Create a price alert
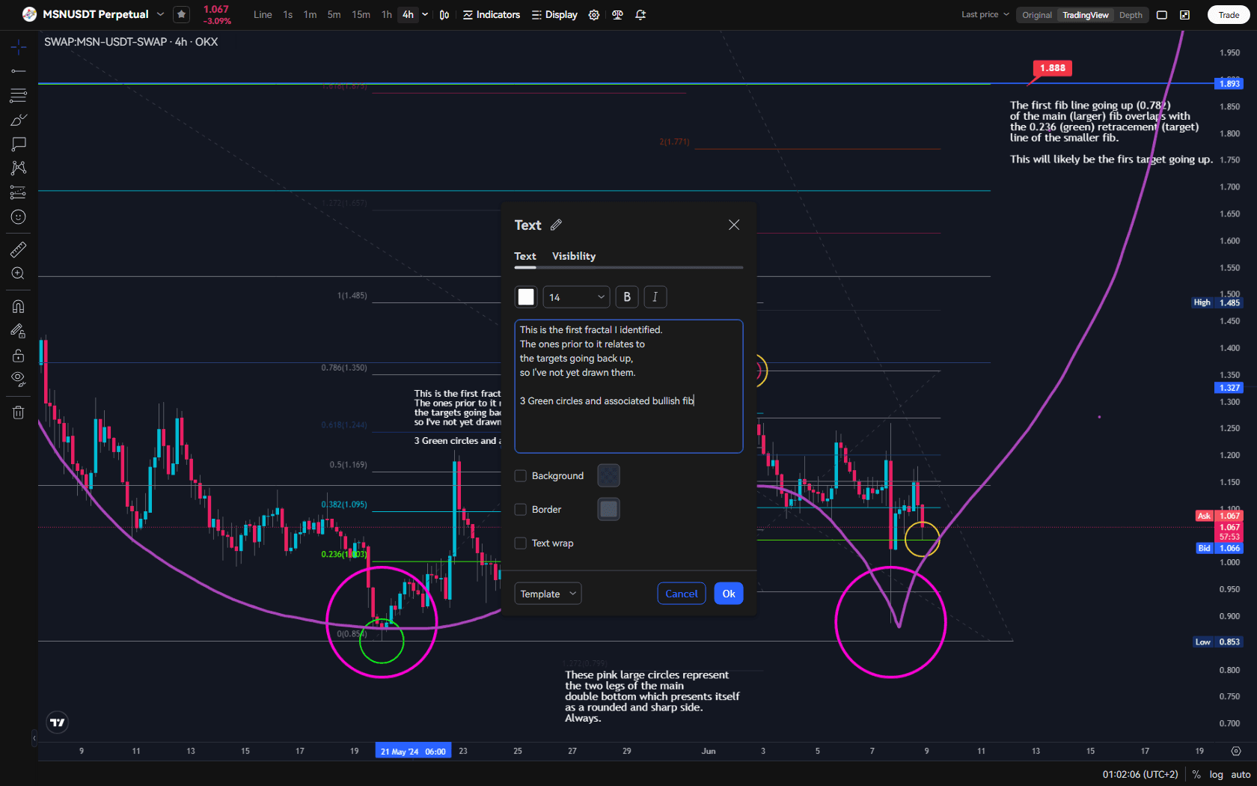 coord(640,15)
